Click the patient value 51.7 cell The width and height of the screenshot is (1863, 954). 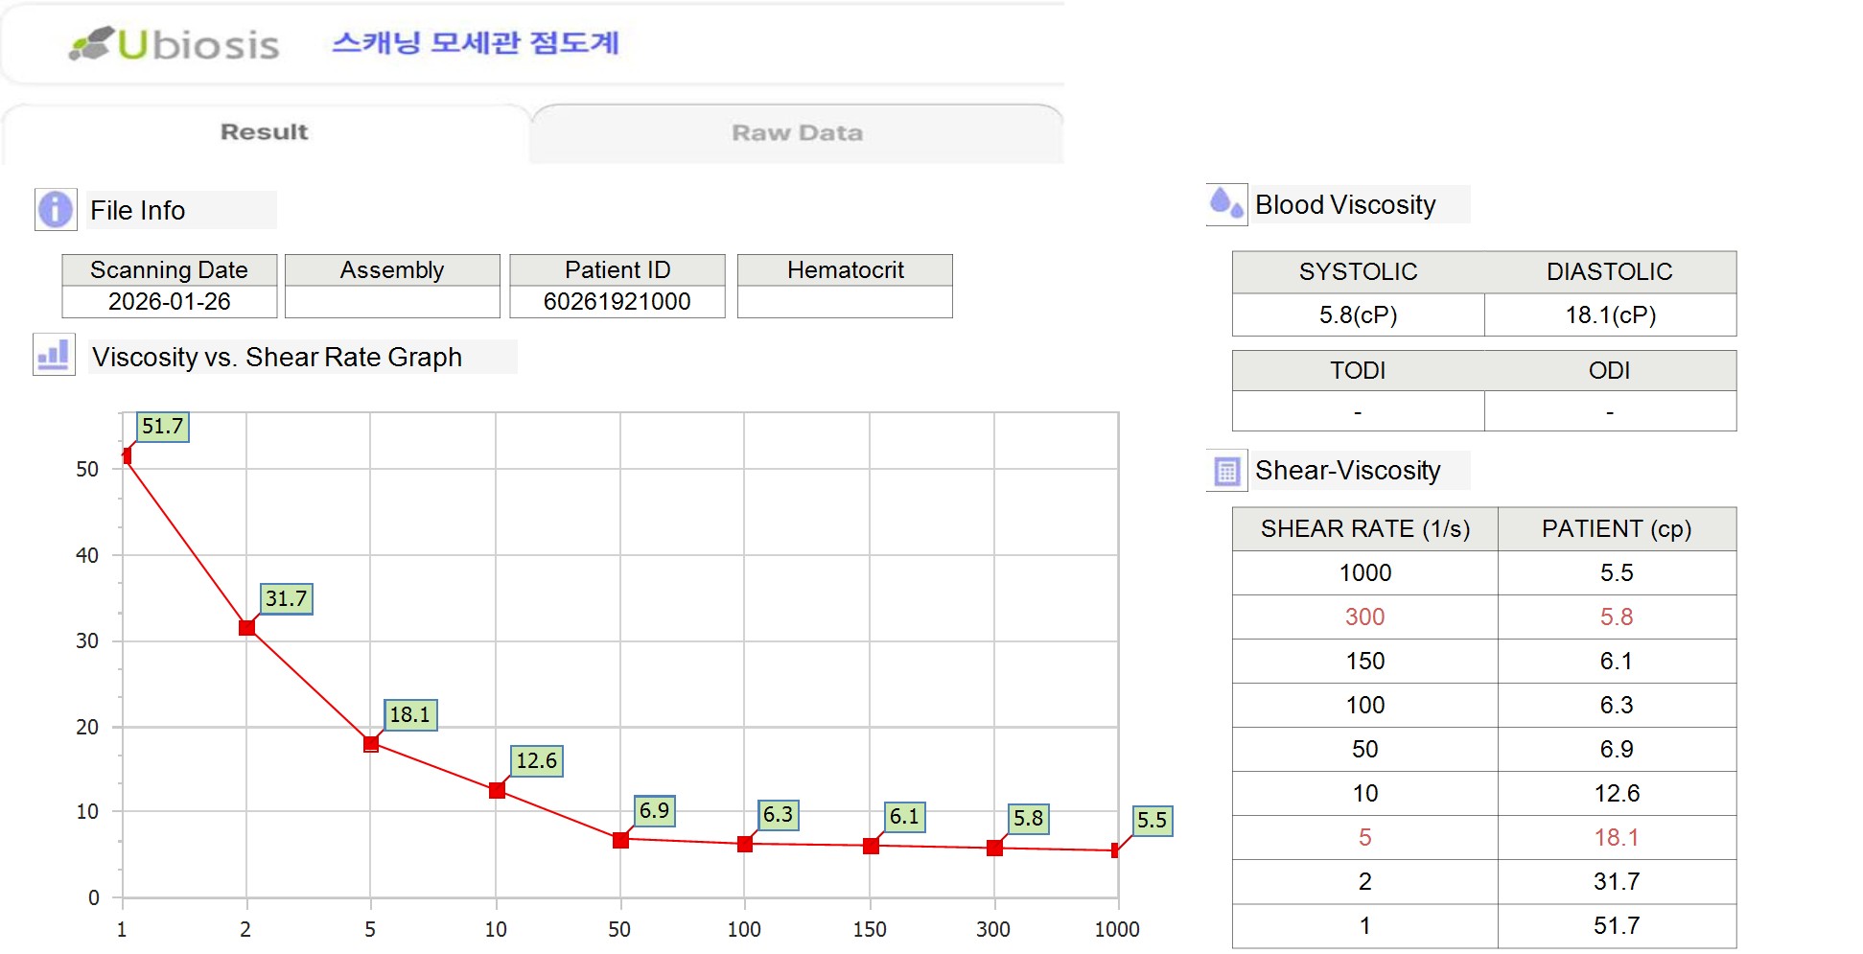pos(1618,926)
